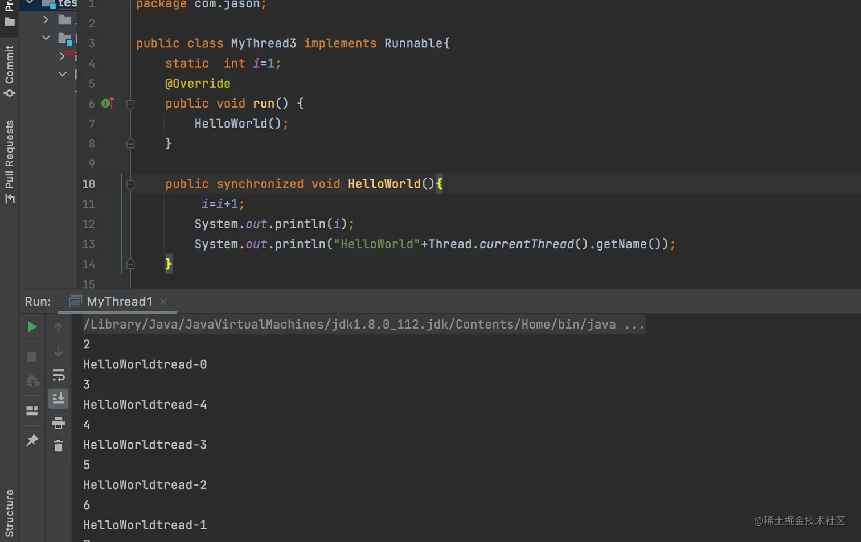Click the Down the Stack Trace arrow

click(58, 351)
